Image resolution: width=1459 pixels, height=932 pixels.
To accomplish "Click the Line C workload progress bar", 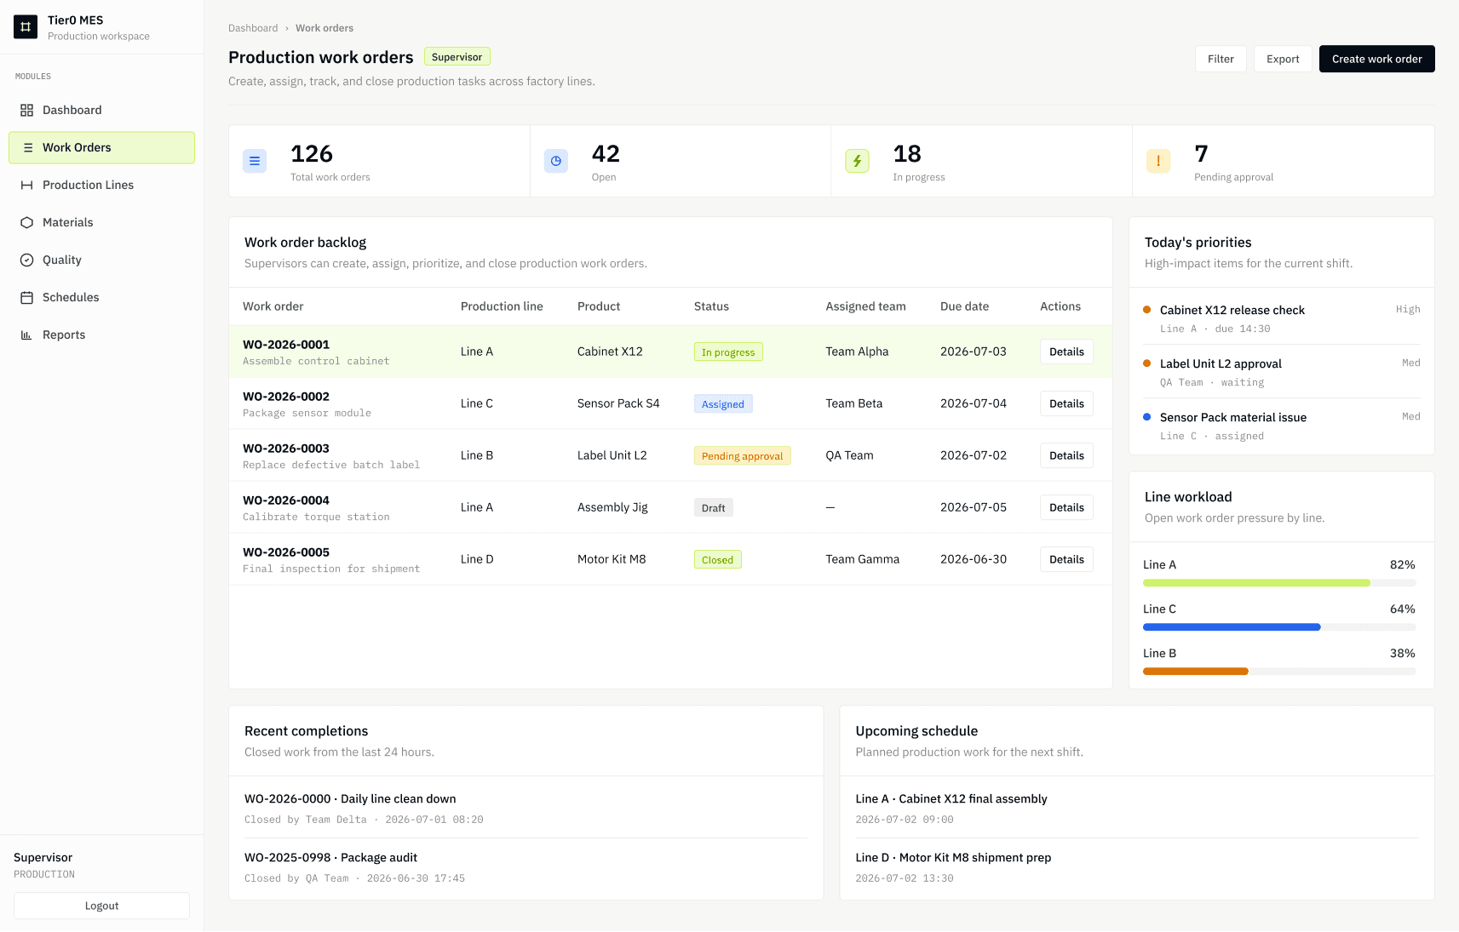I will 1279,627.
